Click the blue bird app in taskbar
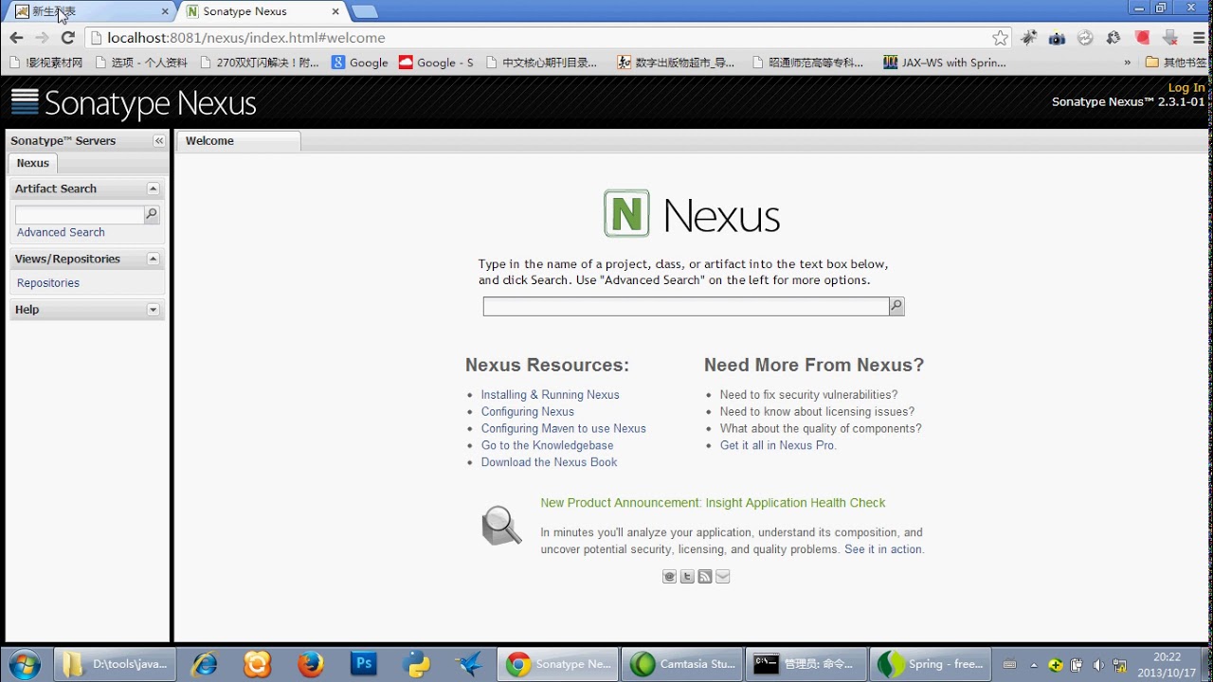Screen dimensions: 1213x682 click(x=470, y=664)
